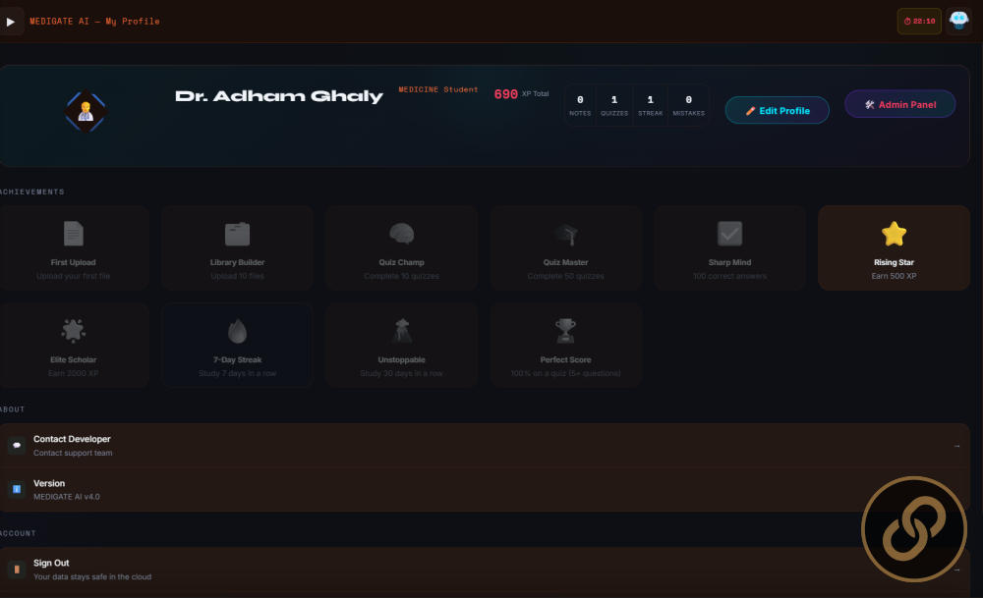Image resolution: width=983 pixels, height=598 pixels.
Task: Click the 22:10 timer badge
Action: pos(919,22)
